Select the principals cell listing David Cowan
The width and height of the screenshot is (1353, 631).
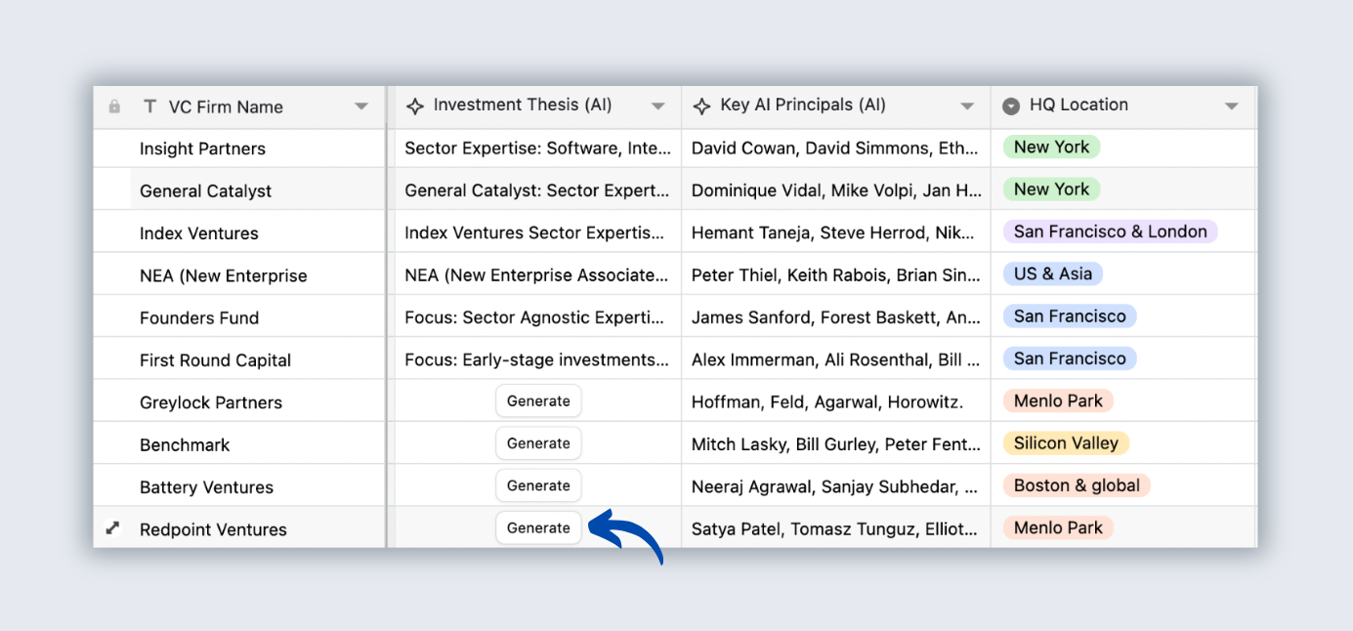click(836, 148)
